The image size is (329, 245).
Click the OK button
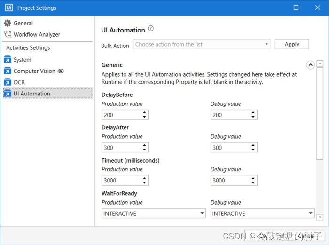(x=263, y=236)
